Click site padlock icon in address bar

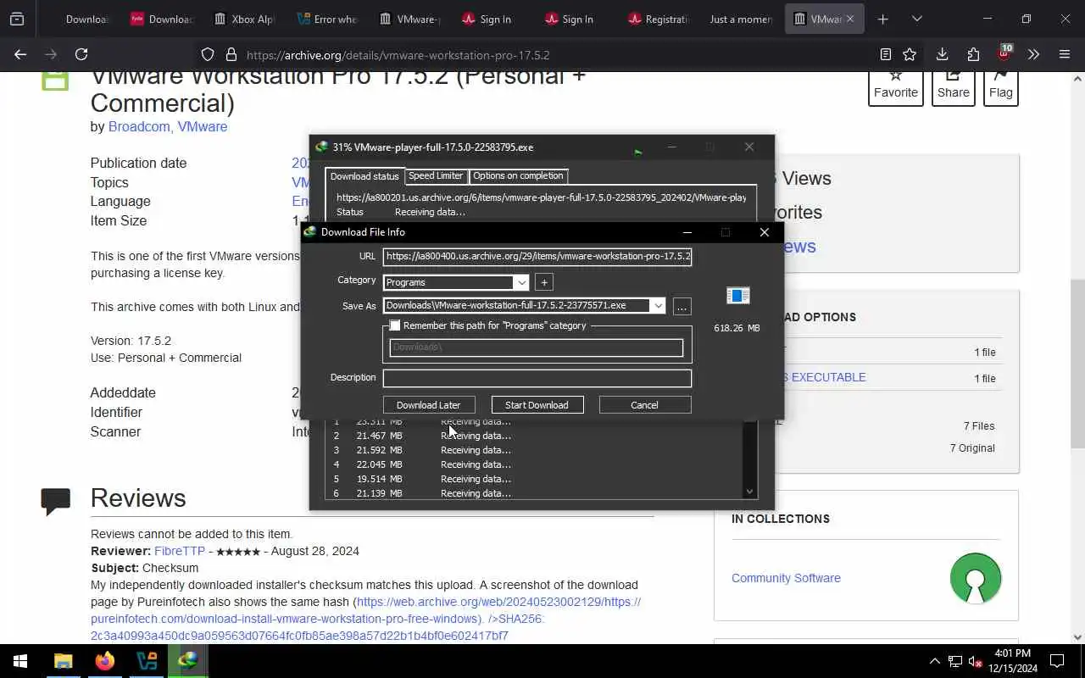click(231, 54)
